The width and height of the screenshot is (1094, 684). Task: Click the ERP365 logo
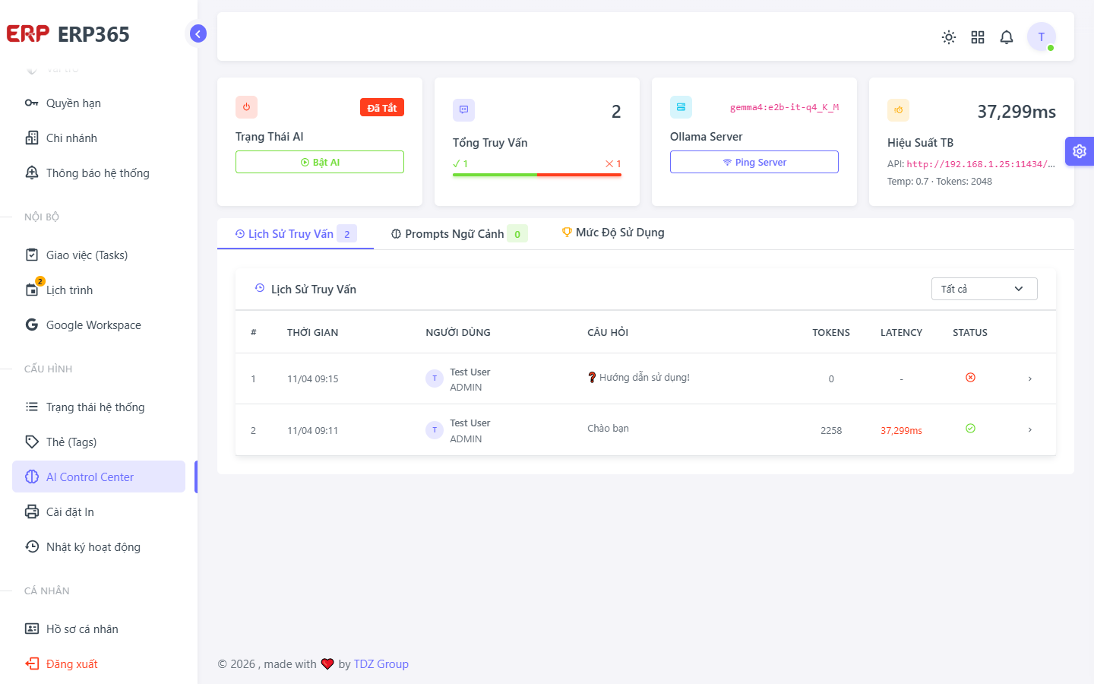(68, 34)
